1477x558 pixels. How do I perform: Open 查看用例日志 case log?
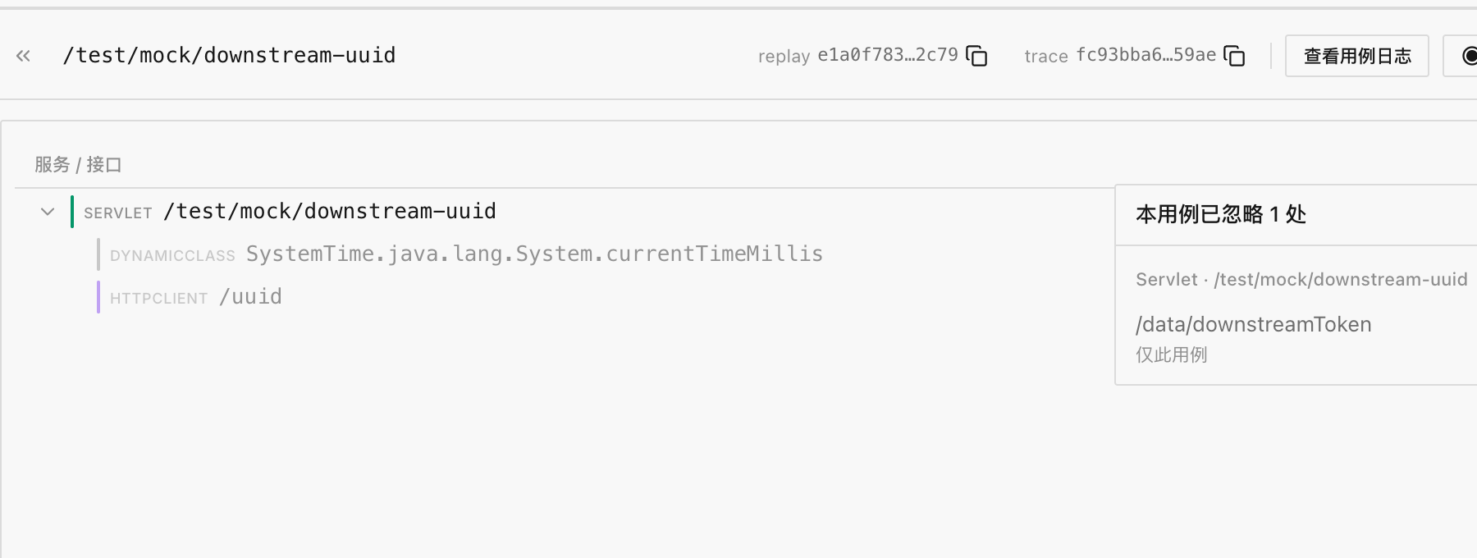[x=1356, y=56]
